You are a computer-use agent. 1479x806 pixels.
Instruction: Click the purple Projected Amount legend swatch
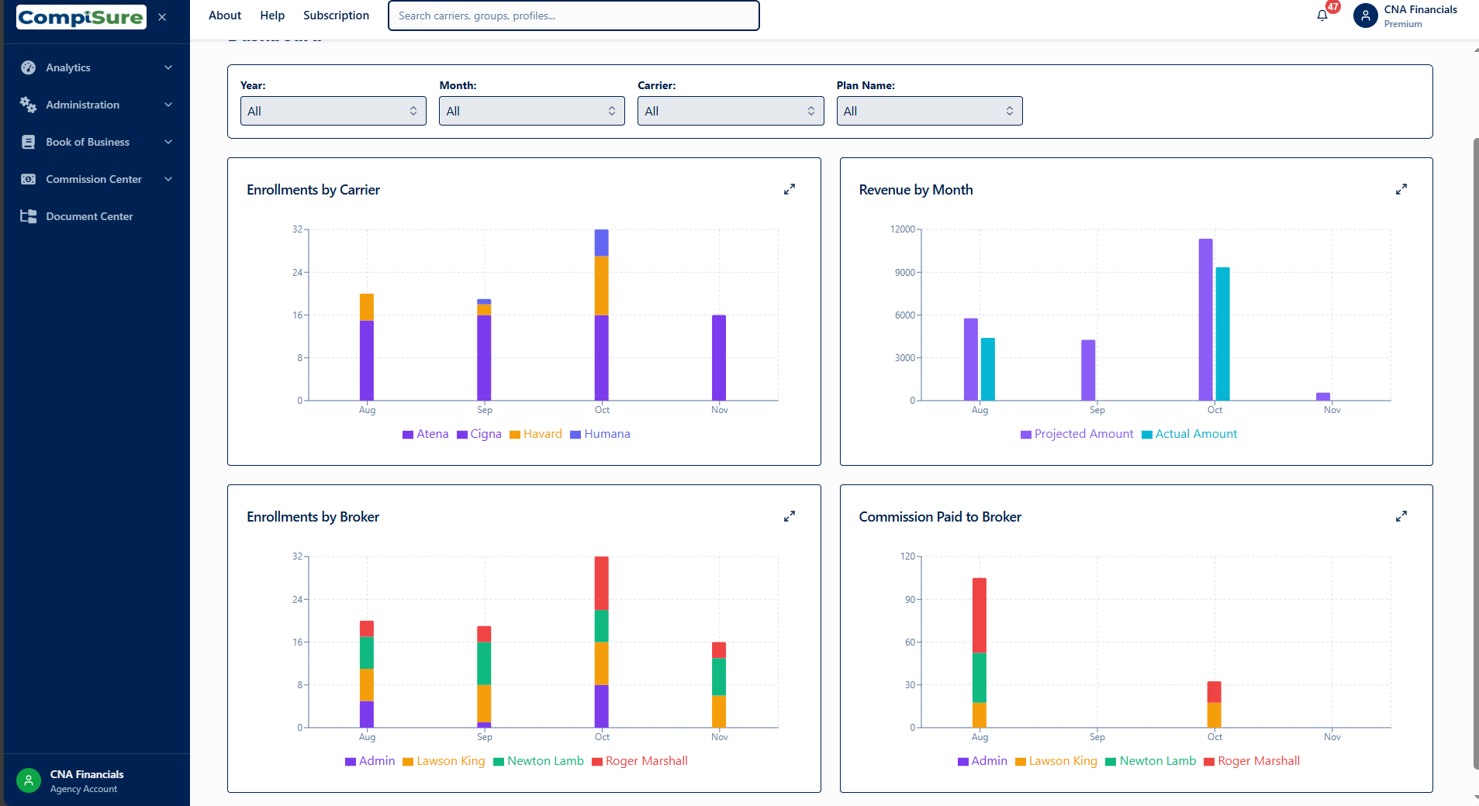pos(1025,435)
